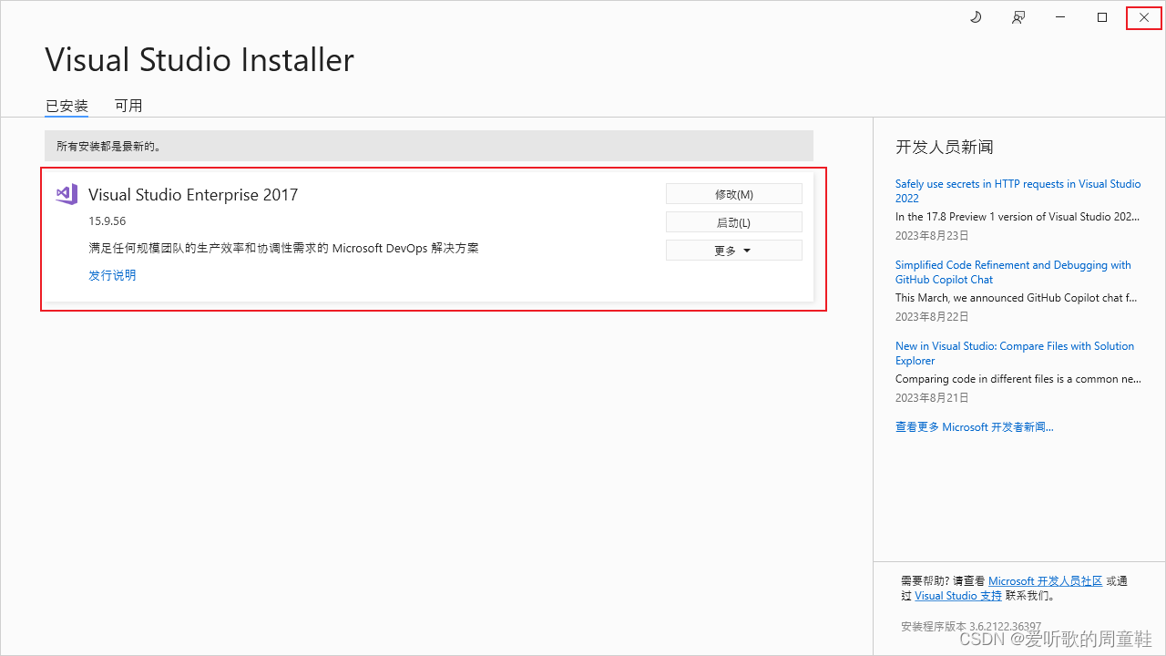Open the Safely use secrets news article
The image size is (1166, 656).
click(1018, 190)
